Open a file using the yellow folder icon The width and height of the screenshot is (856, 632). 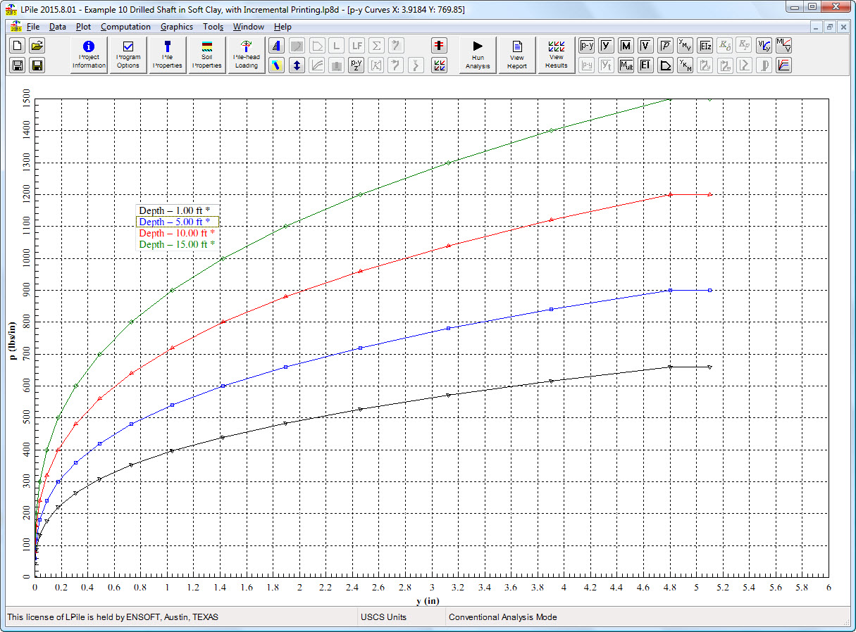pos(37,46)
